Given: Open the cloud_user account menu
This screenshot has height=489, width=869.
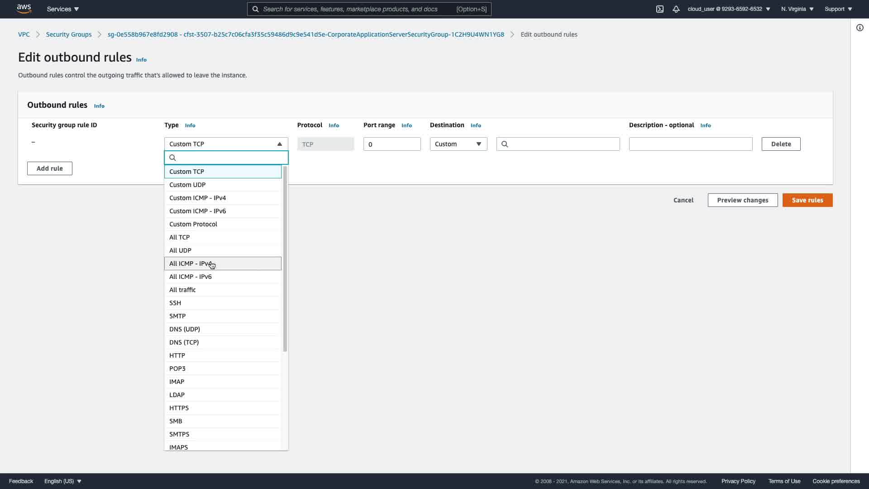Looking at the screenshot, I should 729,9.
